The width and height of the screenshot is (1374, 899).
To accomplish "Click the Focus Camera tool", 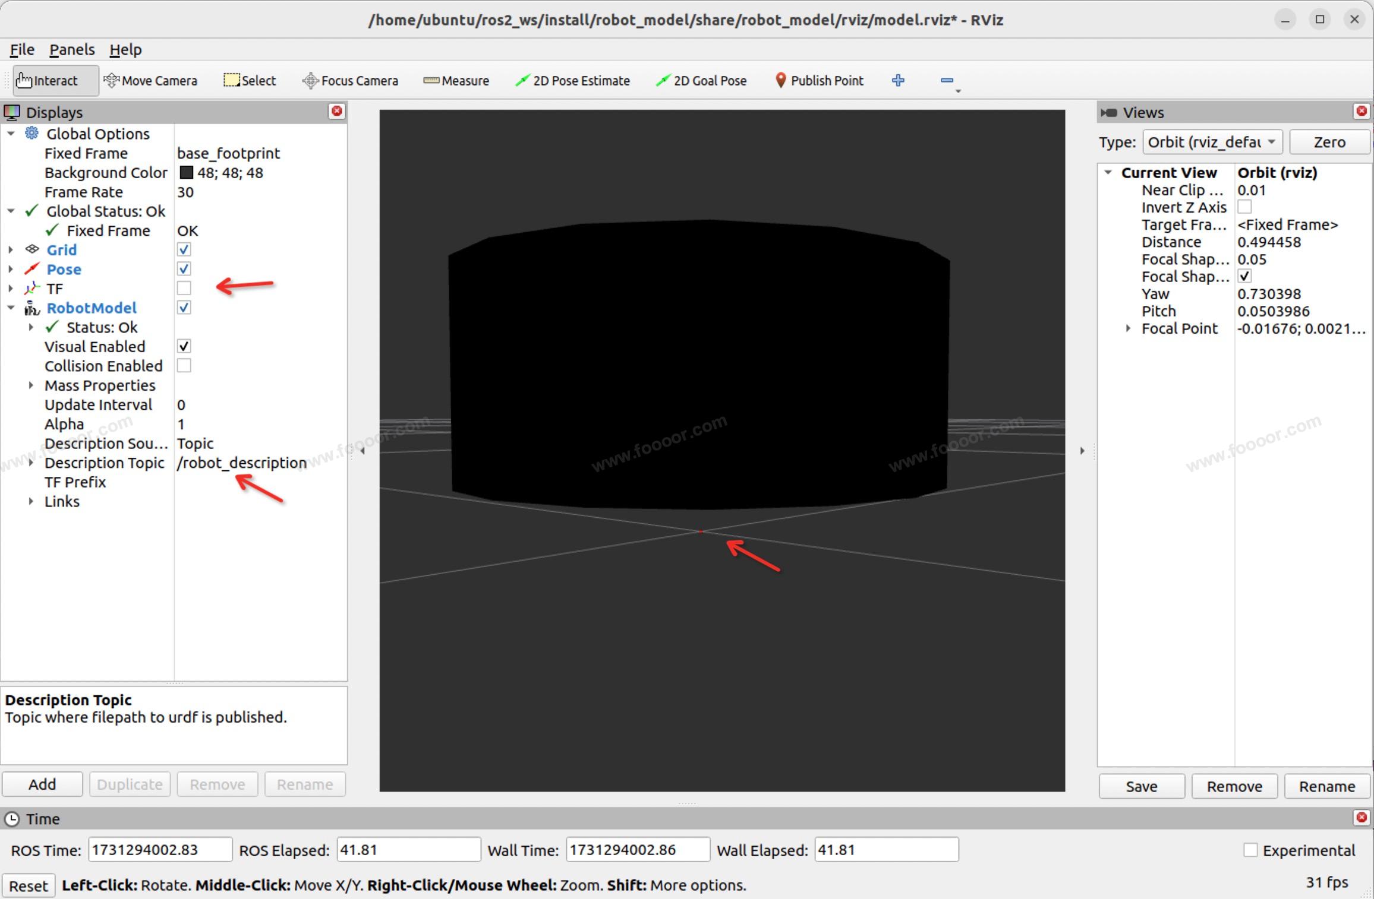I will pyautogui.click(x=351, y=81).
